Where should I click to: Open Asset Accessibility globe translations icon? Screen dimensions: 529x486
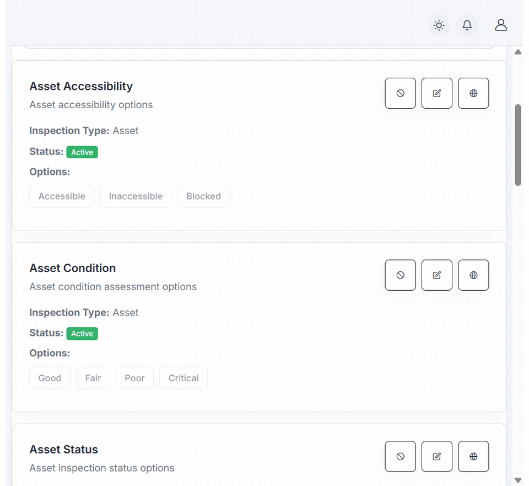(x=473, y=93)
